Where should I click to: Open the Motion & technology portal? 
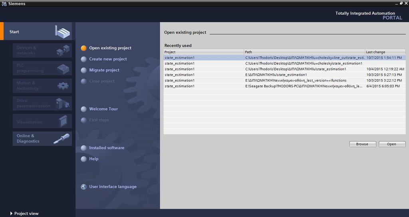click(x=42, y=86)
